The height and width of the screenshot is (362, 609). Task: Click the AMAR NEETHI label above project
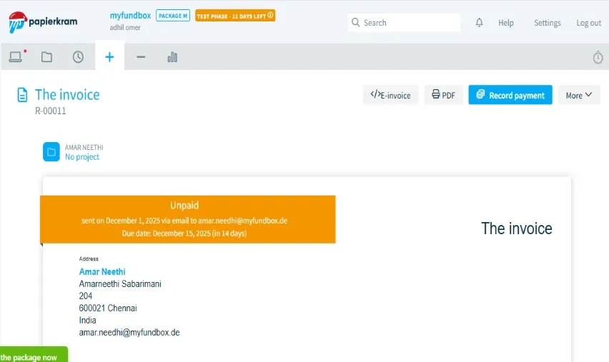pyautogui.click(x=84, y=147)
